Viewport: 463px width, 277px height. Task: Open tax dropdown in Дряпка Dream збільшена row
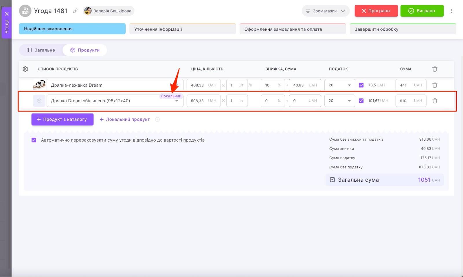click(340, 101)
